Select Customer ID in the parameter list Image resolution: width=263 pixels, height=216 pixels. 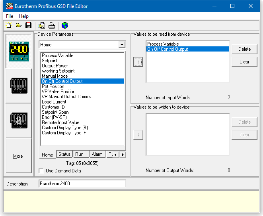coord(82,107)
